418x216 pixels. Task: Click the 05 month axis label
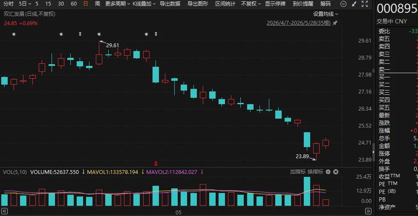point(179,212)
